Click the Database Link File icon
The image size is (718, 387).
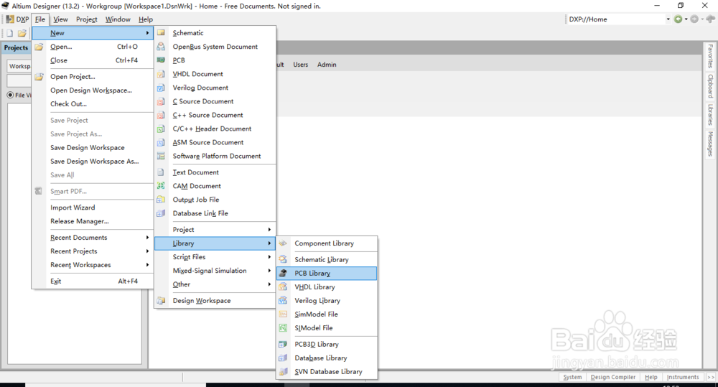pyautogui.click(x=161, y=213)
